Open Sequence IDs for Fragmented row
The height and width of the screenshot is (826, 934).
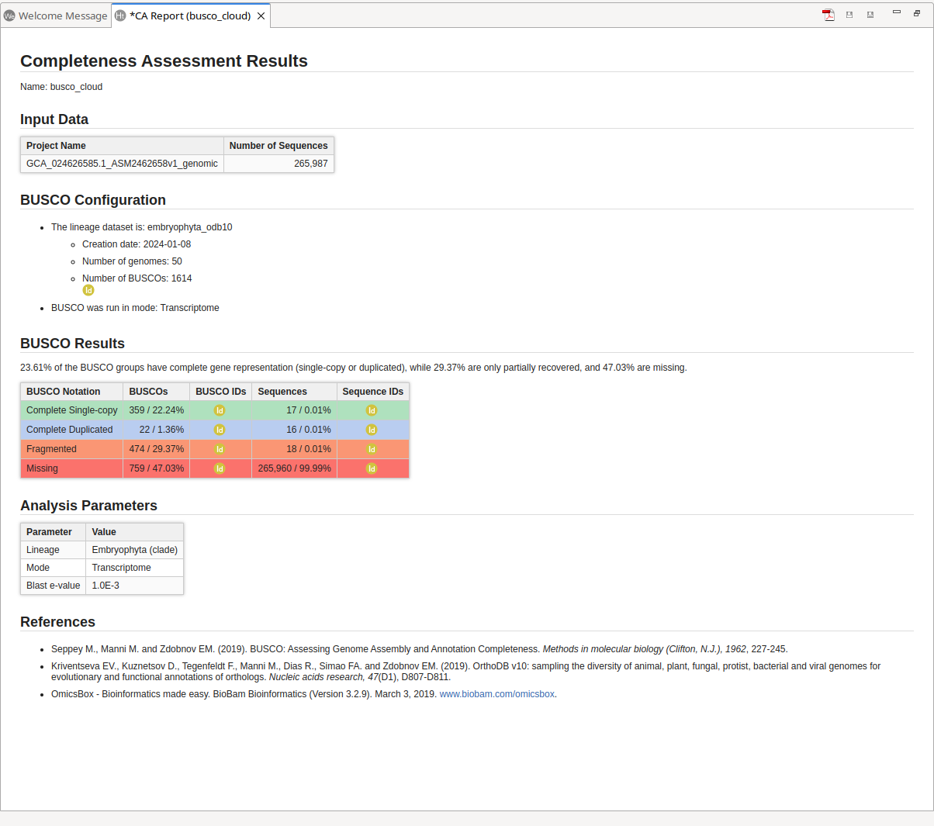(x=372, y=449)
